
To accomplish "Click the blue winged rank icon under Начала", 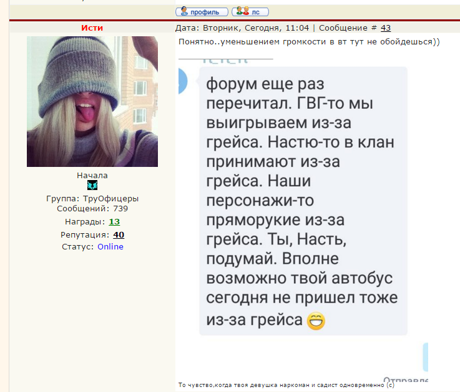I will [x=92, y=185].
